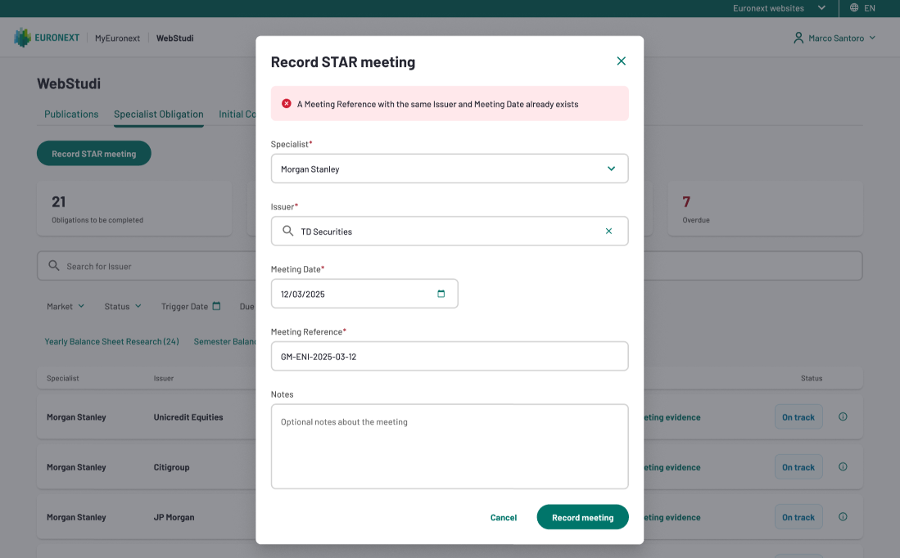
Task: Click the Meeting Date field 12/03/2025
Action: click(364, 294)
